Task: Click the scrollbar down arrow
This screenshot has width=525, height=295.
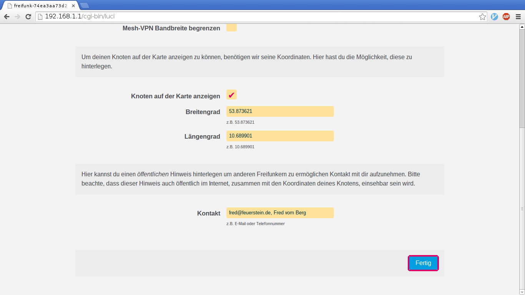Action: point(522,292)
